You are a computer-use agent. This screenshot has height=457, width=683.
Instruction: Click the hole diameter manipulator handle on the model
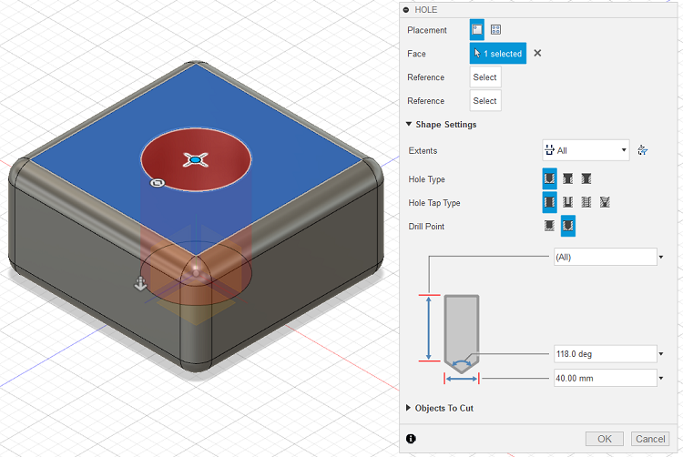pos(158,183)
